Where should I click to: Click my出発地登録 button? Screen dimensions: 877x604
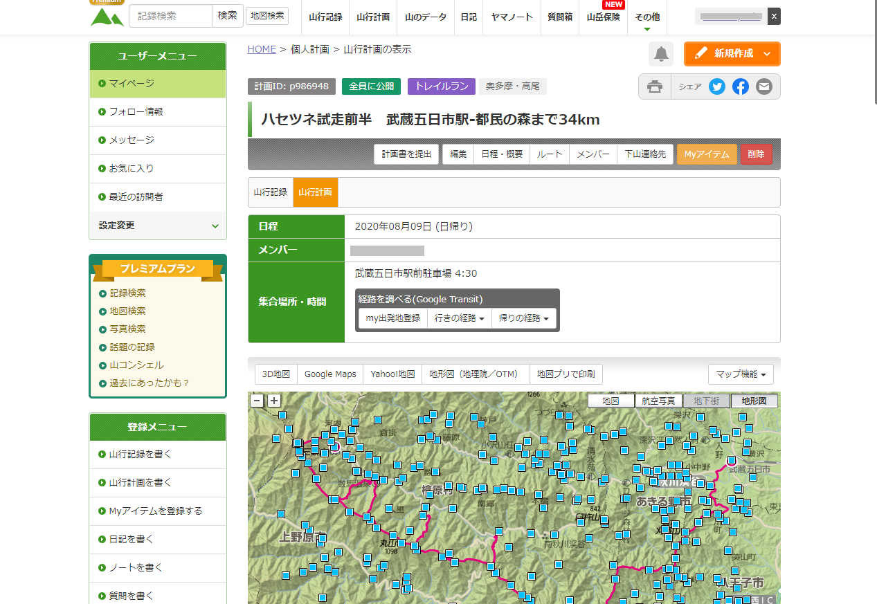point(393,318)
